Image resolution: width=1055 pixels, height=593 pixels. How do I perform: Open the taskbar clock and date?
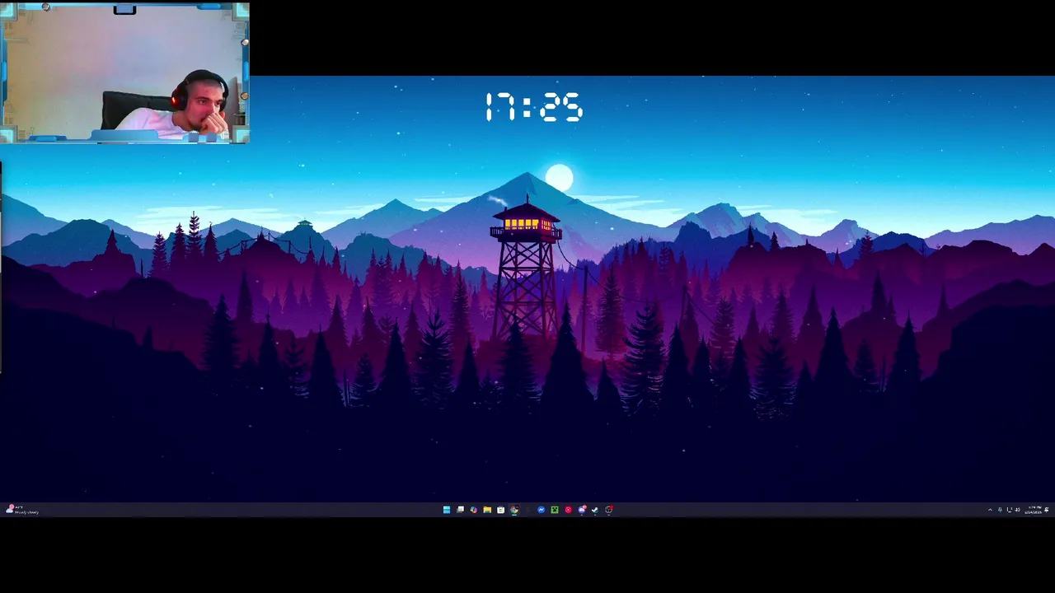[1034, 510]
